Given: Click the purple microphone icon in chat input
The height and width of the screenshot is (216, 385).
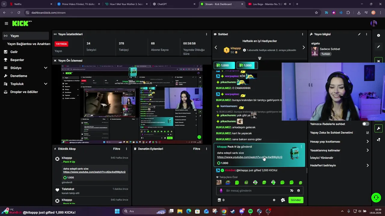Looking at the screenshot, I should point(221,190).
